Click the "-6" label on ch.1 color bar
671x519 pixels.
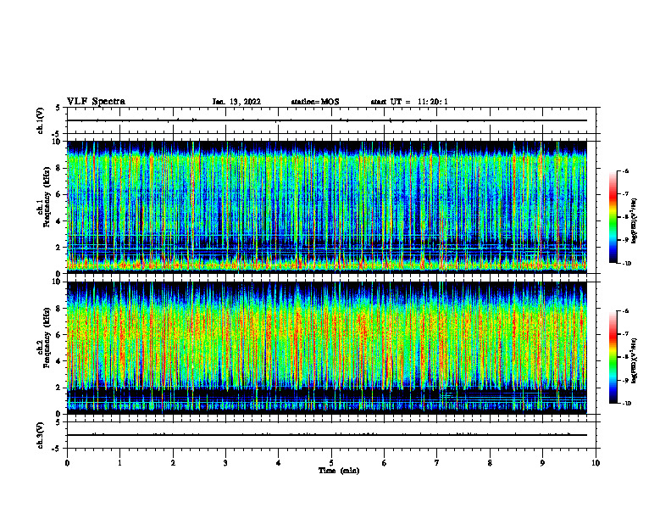pos(625,170)
